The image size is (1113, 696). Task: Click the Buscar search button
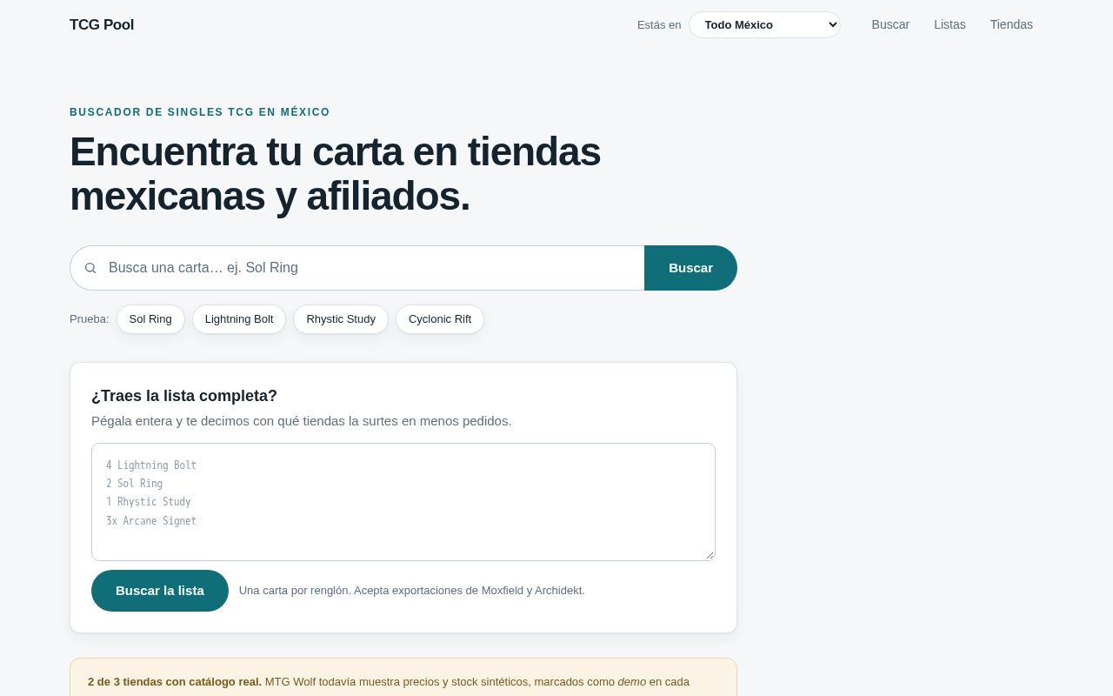[690, 268]
